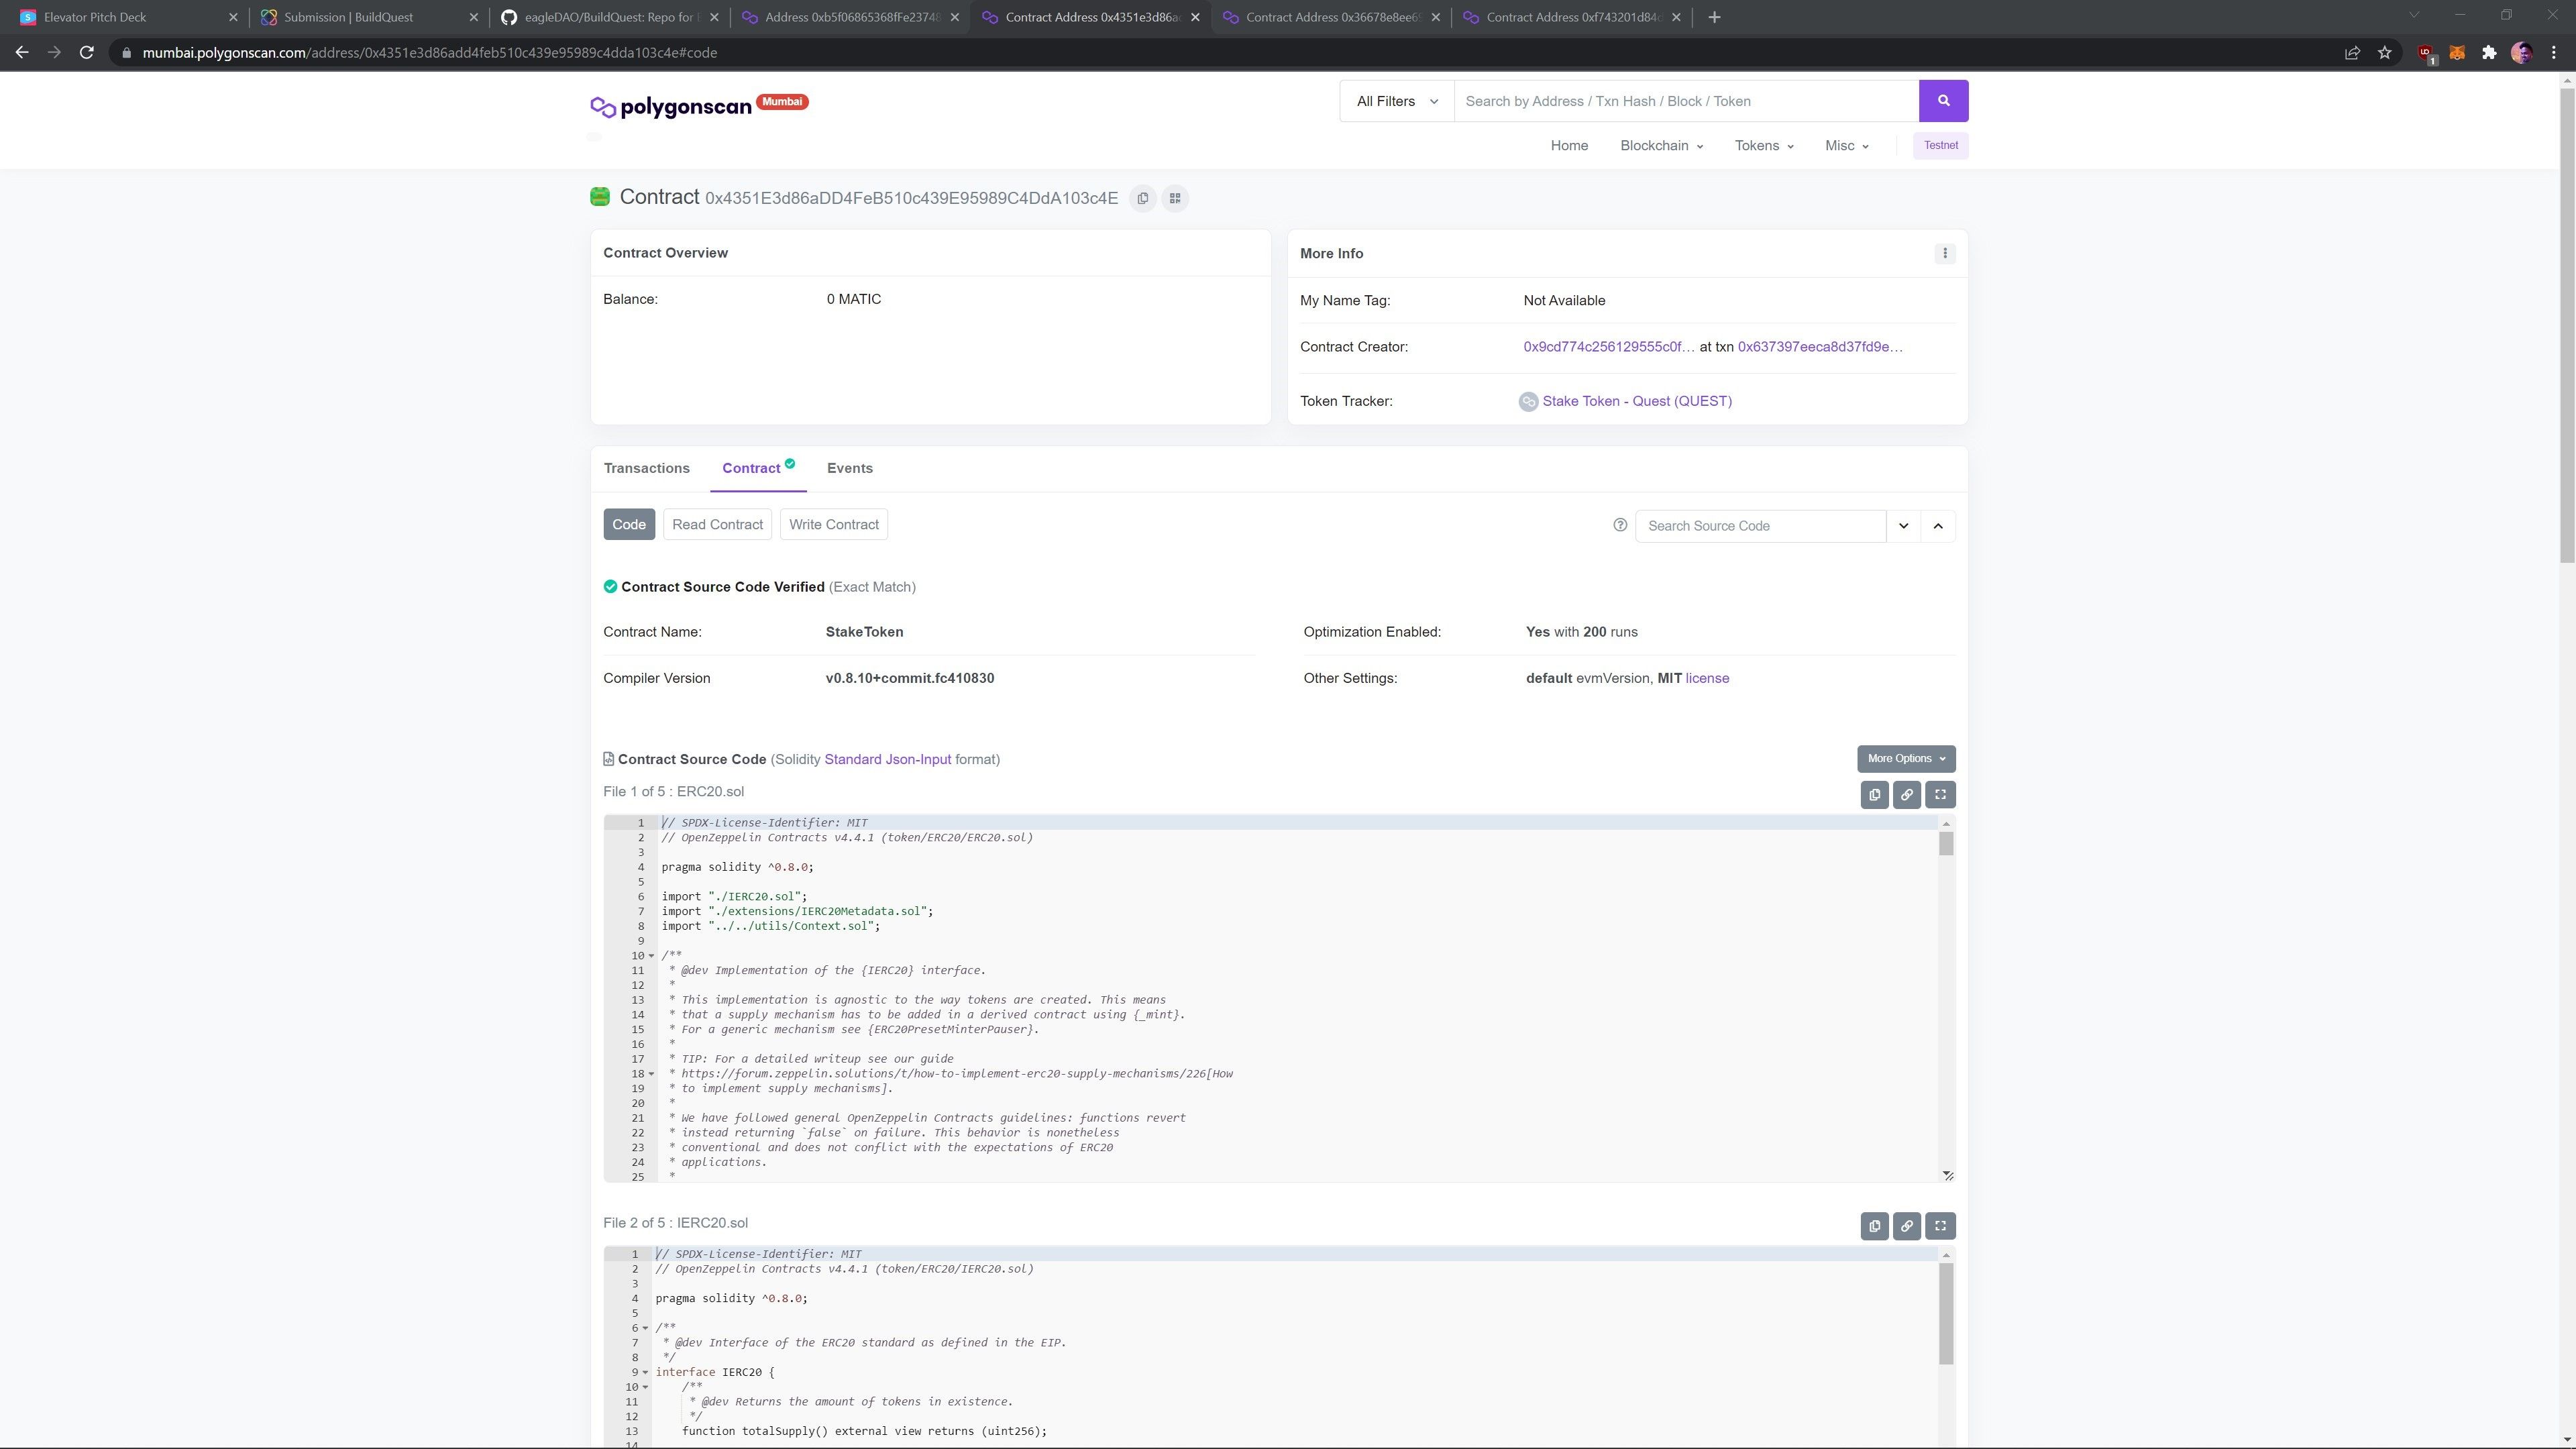
Task: Jump to next source code search match
Action: (1903, 526)
